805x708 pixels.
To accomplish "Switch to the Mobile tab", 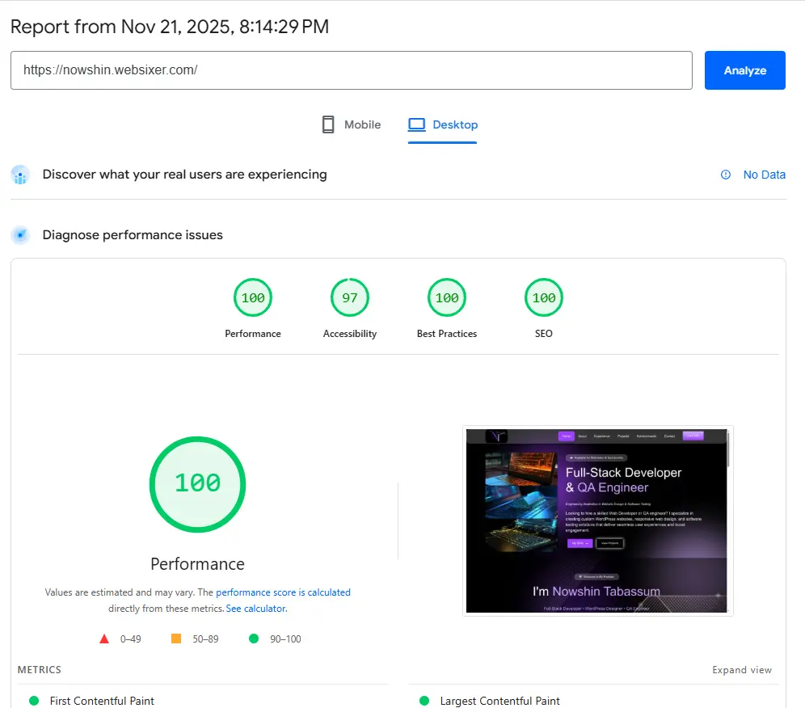I will coord(352,124).
